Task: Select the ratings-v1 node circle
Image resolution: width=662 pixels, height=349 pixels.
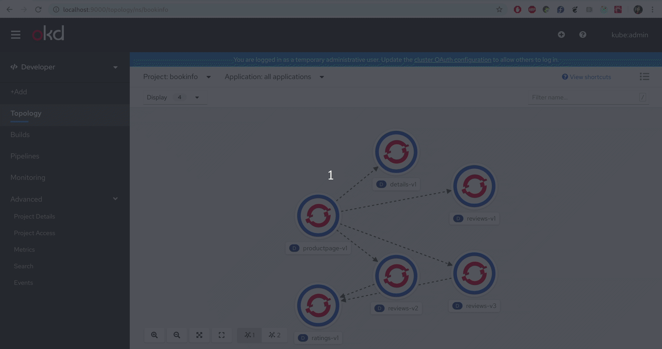Action: coord(318,306)
